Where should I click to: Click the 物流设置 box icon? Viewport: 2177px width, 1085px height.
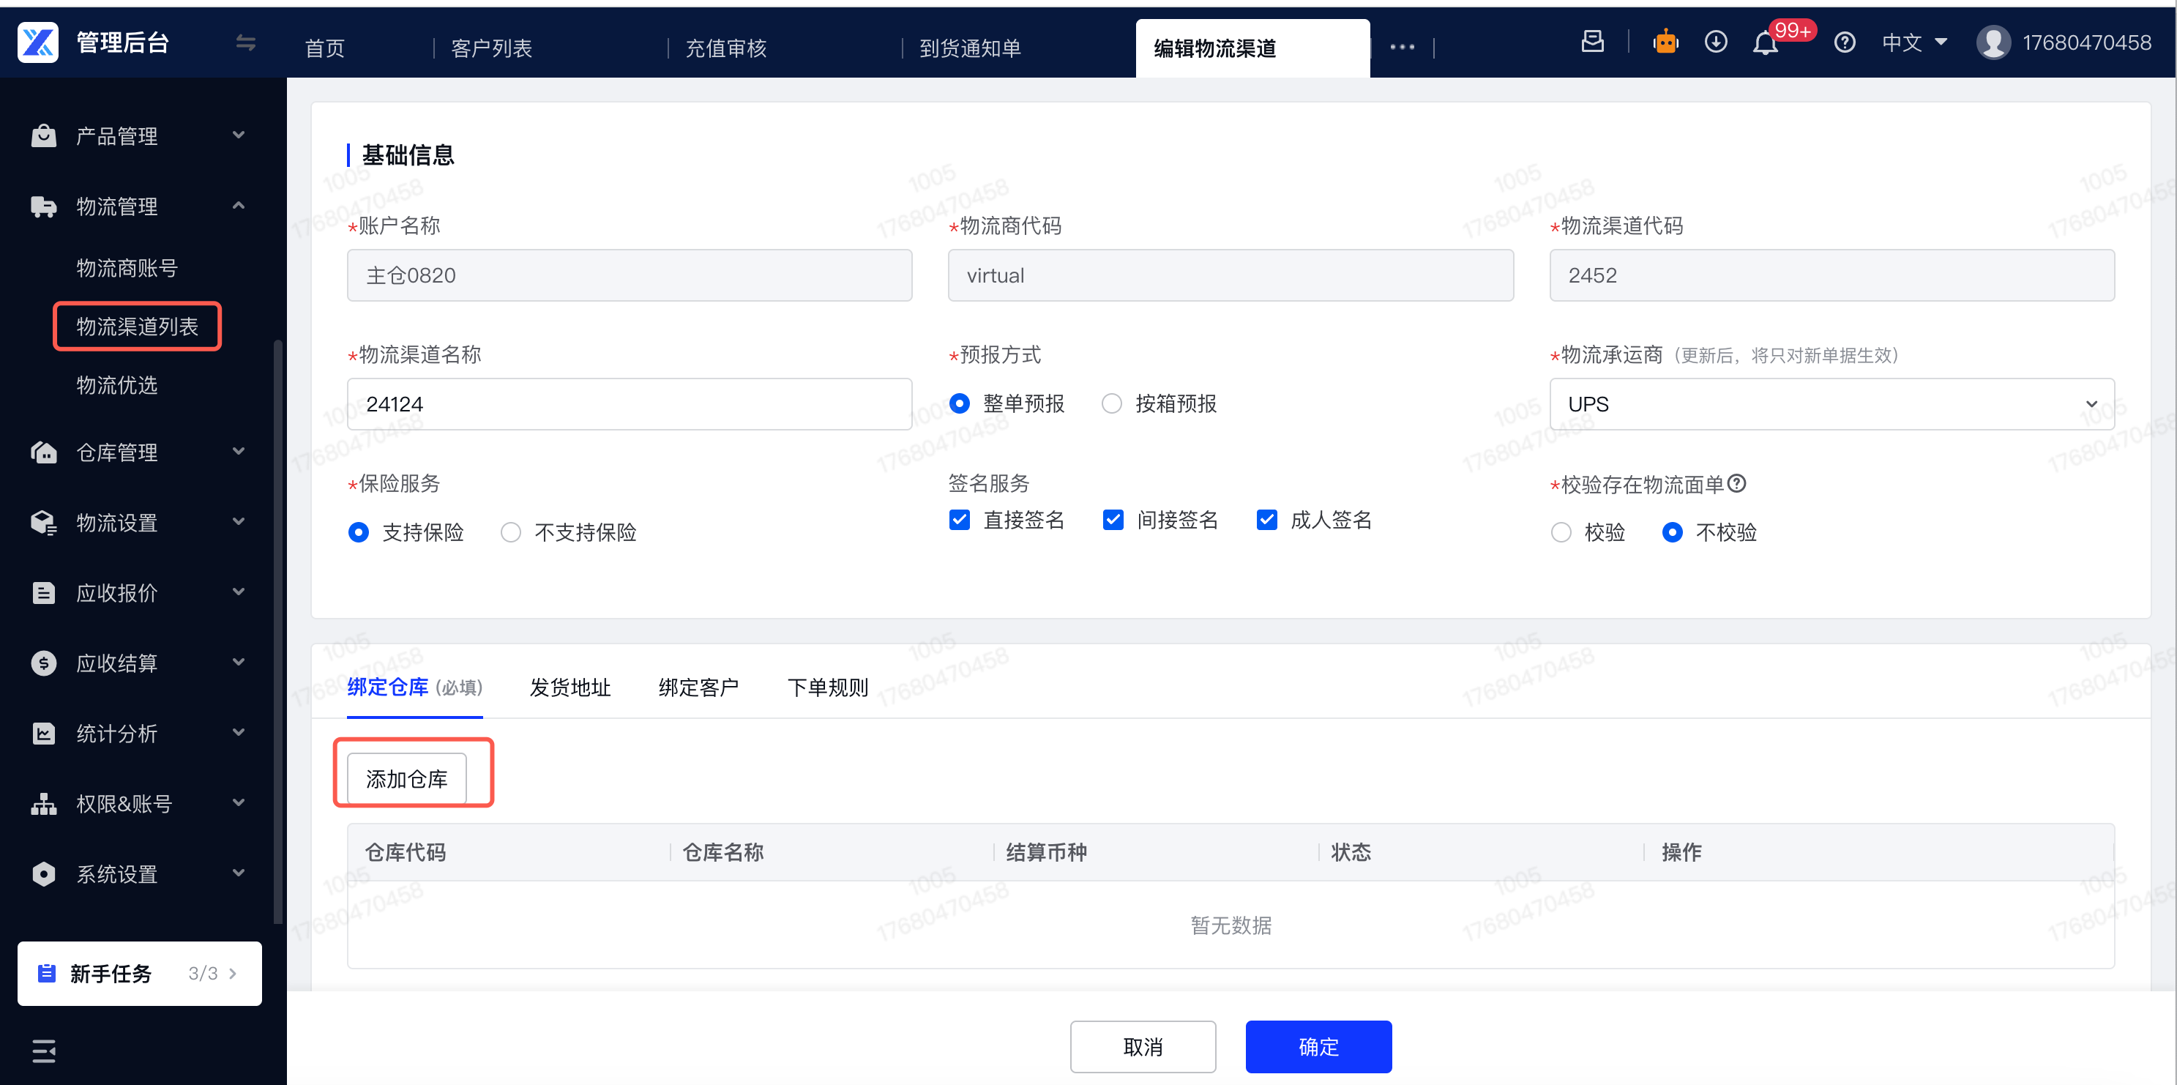pos(43,523)
